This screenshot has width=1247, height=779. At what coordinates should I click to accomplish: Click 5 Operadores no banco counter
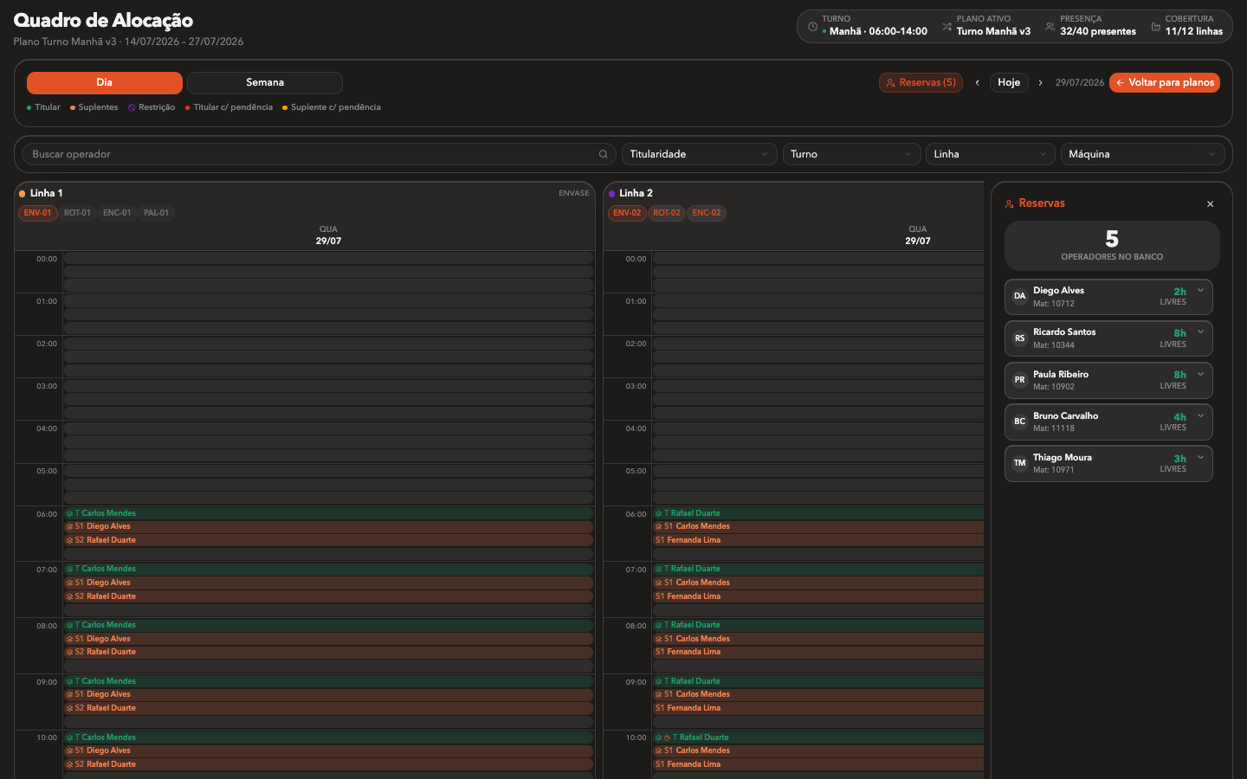1112,245
